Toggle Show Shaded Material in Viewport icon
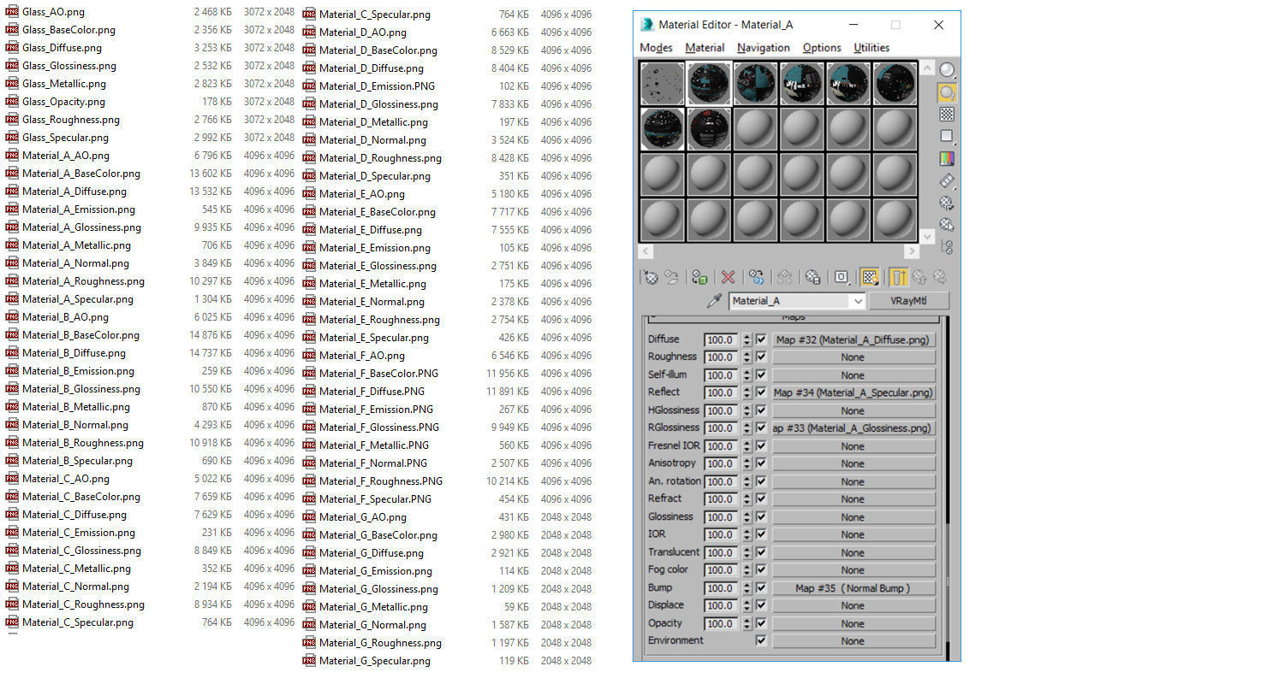Image resolution: width=1267 pixels, height=684 pixels. 870,277
